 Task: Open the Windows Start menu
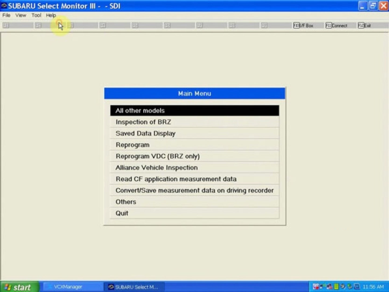pyautogui.click(x=19, y=287)
